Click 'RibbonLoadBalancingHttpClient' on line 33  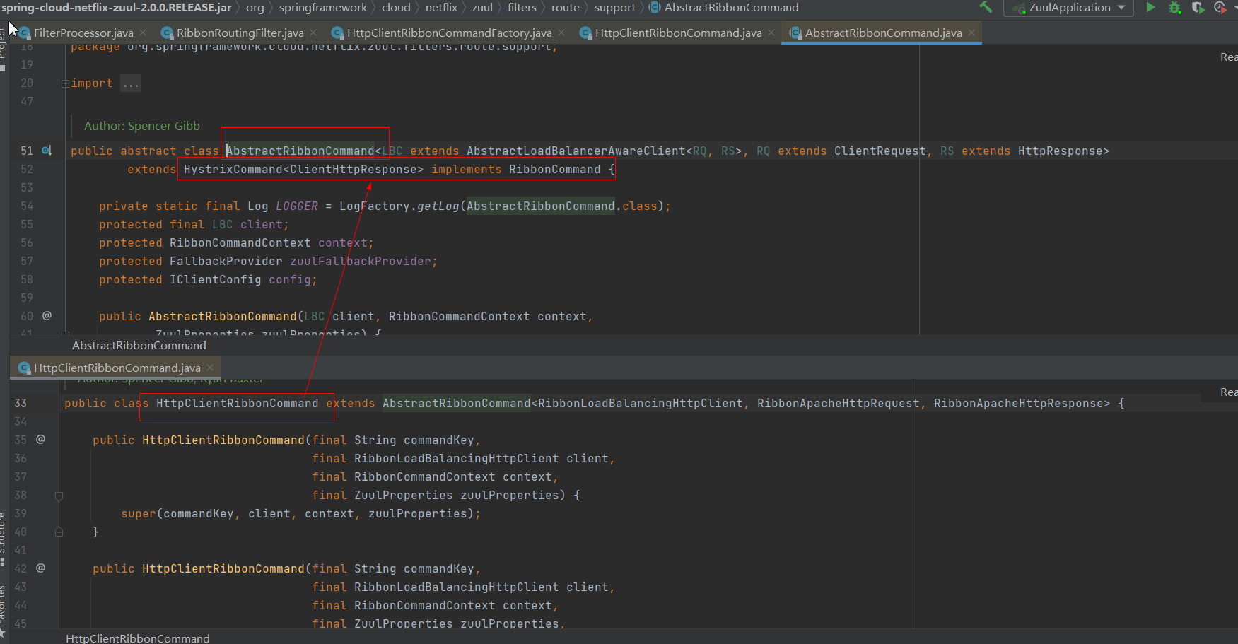[641, 404]
